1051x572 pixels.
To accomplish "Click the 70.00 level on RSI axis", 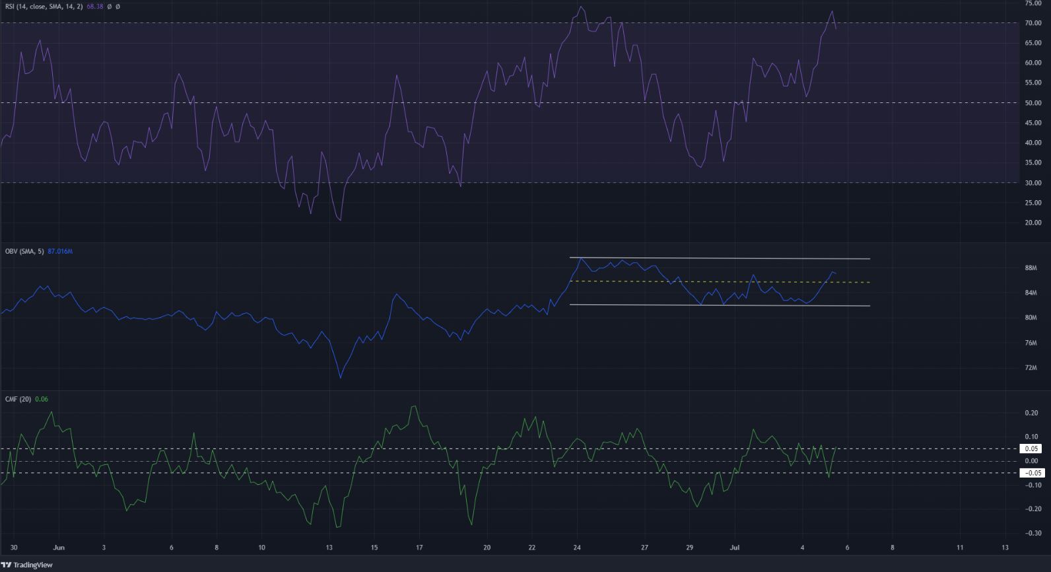I will point(1033,23).
